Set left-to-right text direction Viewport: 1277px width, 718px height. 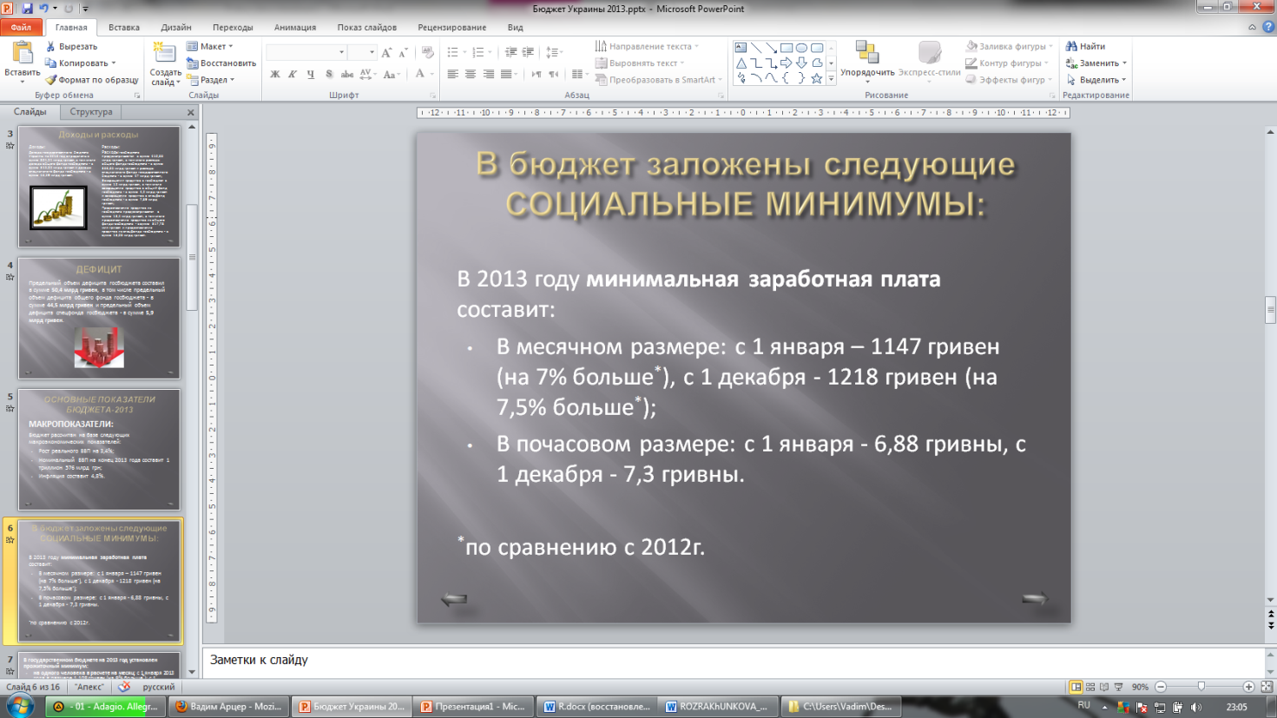[x=536, y=75]
